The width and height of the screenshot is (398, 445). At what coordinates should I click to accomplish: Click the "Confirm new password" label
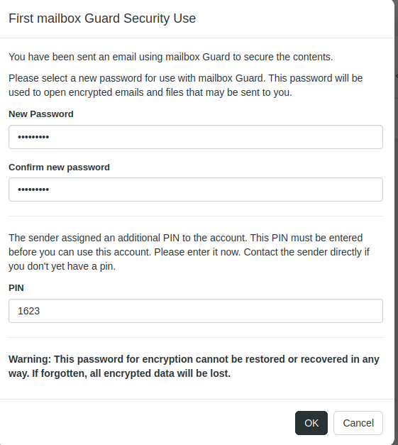coord(59,167)
